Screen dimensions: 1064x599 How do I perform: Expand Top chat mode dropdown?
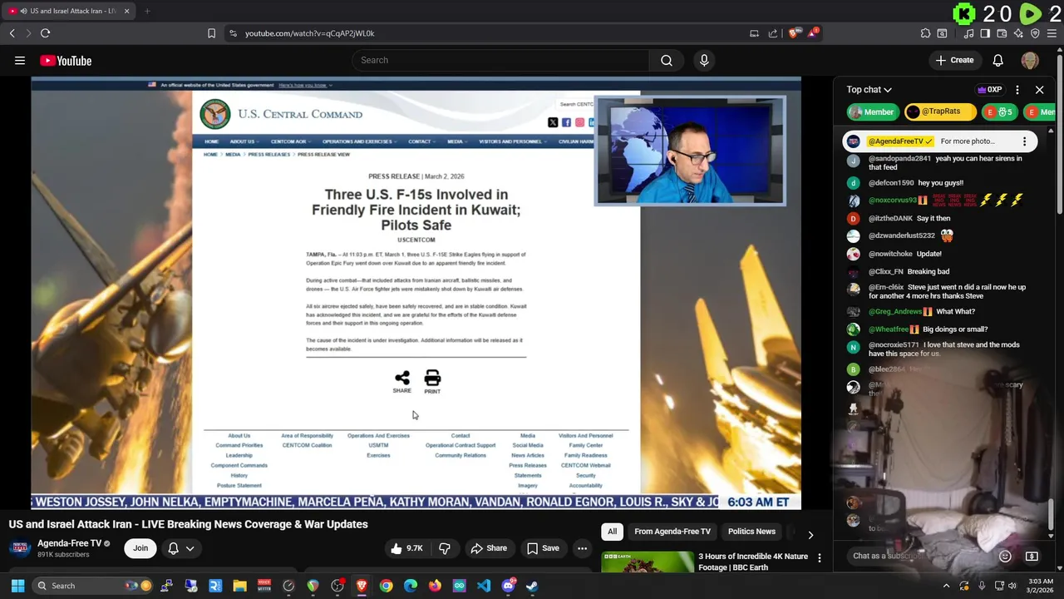(869, 90)
